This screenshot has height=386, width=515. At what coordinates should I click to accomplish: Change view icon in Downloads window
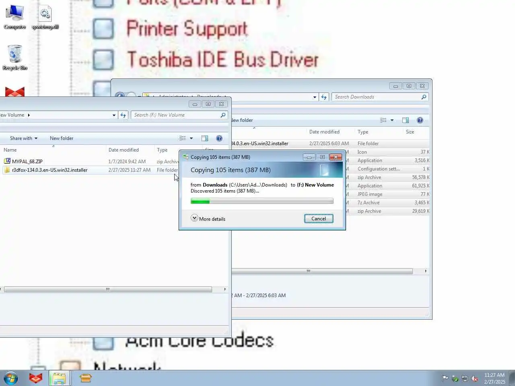coord(383,120)
